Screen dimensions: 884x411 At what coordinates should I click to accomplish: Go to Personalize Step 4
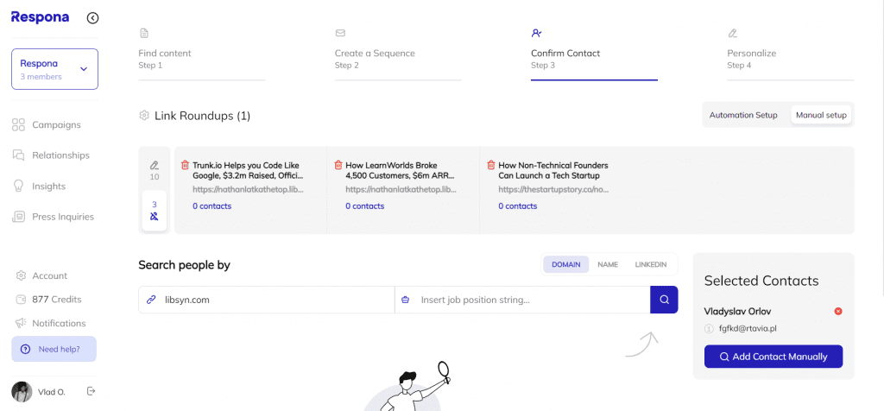[x=791, y=56]
